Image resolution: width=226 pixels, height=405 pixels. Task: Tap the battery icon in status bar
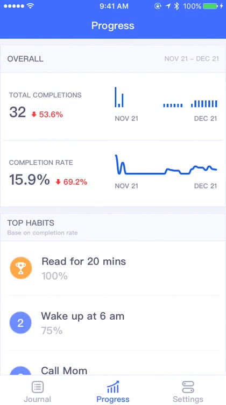[210, 6]
